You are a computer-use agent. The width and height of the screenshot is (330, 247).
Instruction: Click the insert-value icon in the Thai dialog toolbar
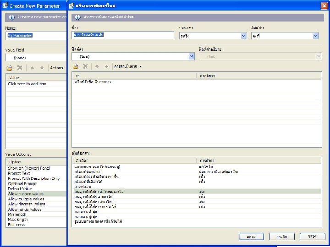click(x=75, y=66)
